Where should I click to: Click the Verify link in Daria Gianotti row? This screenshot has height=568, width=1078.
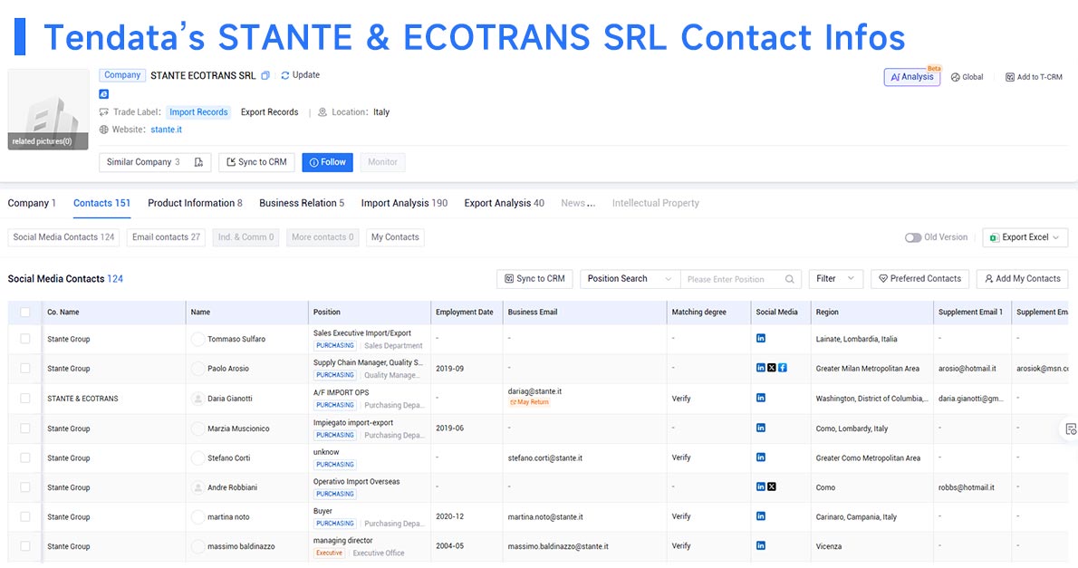click(x=681, y=399)
